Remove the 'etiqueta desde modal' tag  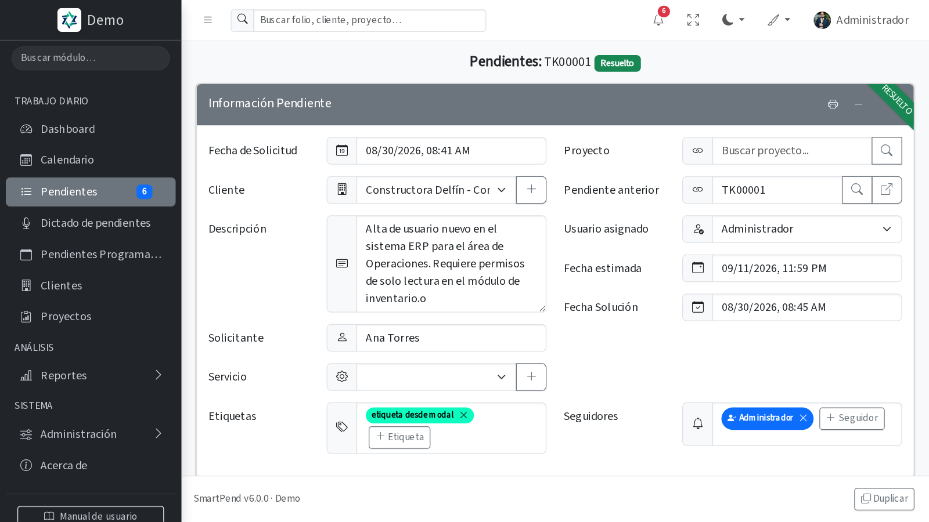pyautogui.click(x=464, y=415)
